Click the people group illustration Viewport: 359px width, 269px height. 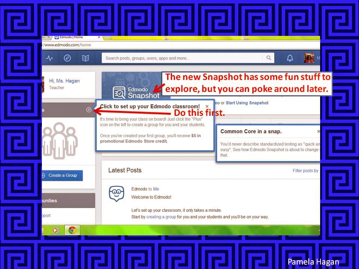tap(60, 141)
